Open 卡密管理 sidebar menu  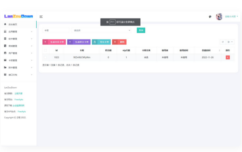point(18,60)
